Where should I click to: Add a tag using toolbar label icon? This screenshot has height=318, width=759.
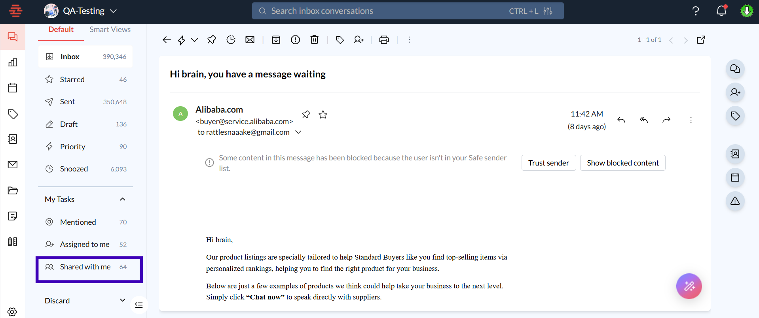tap(340, 40)
